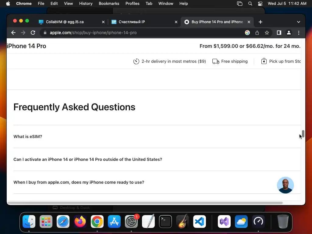Bookmark this page with star icon
The width and height of the screenshot is (312, 234).
pyautogui.click(x=267, y=33)
